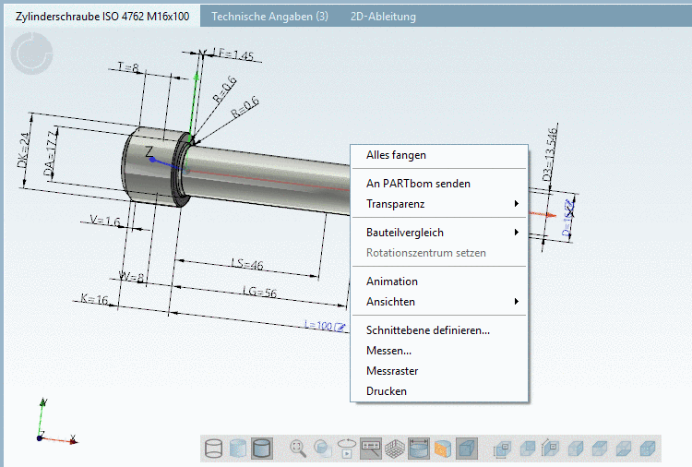Toggle the perspective cube view icon
The height and width of the screenshot is (467, 692).
(x=467, y=449)
